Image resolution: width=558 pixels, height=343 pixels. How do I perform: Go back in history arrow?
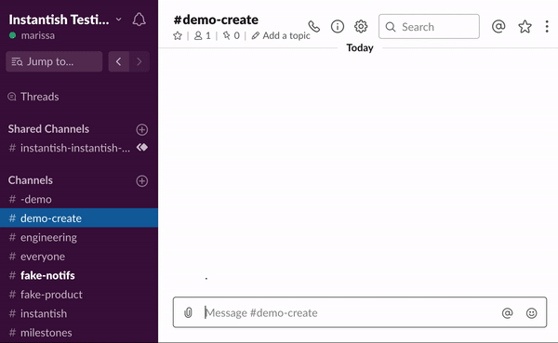click(x=118, y=61)
